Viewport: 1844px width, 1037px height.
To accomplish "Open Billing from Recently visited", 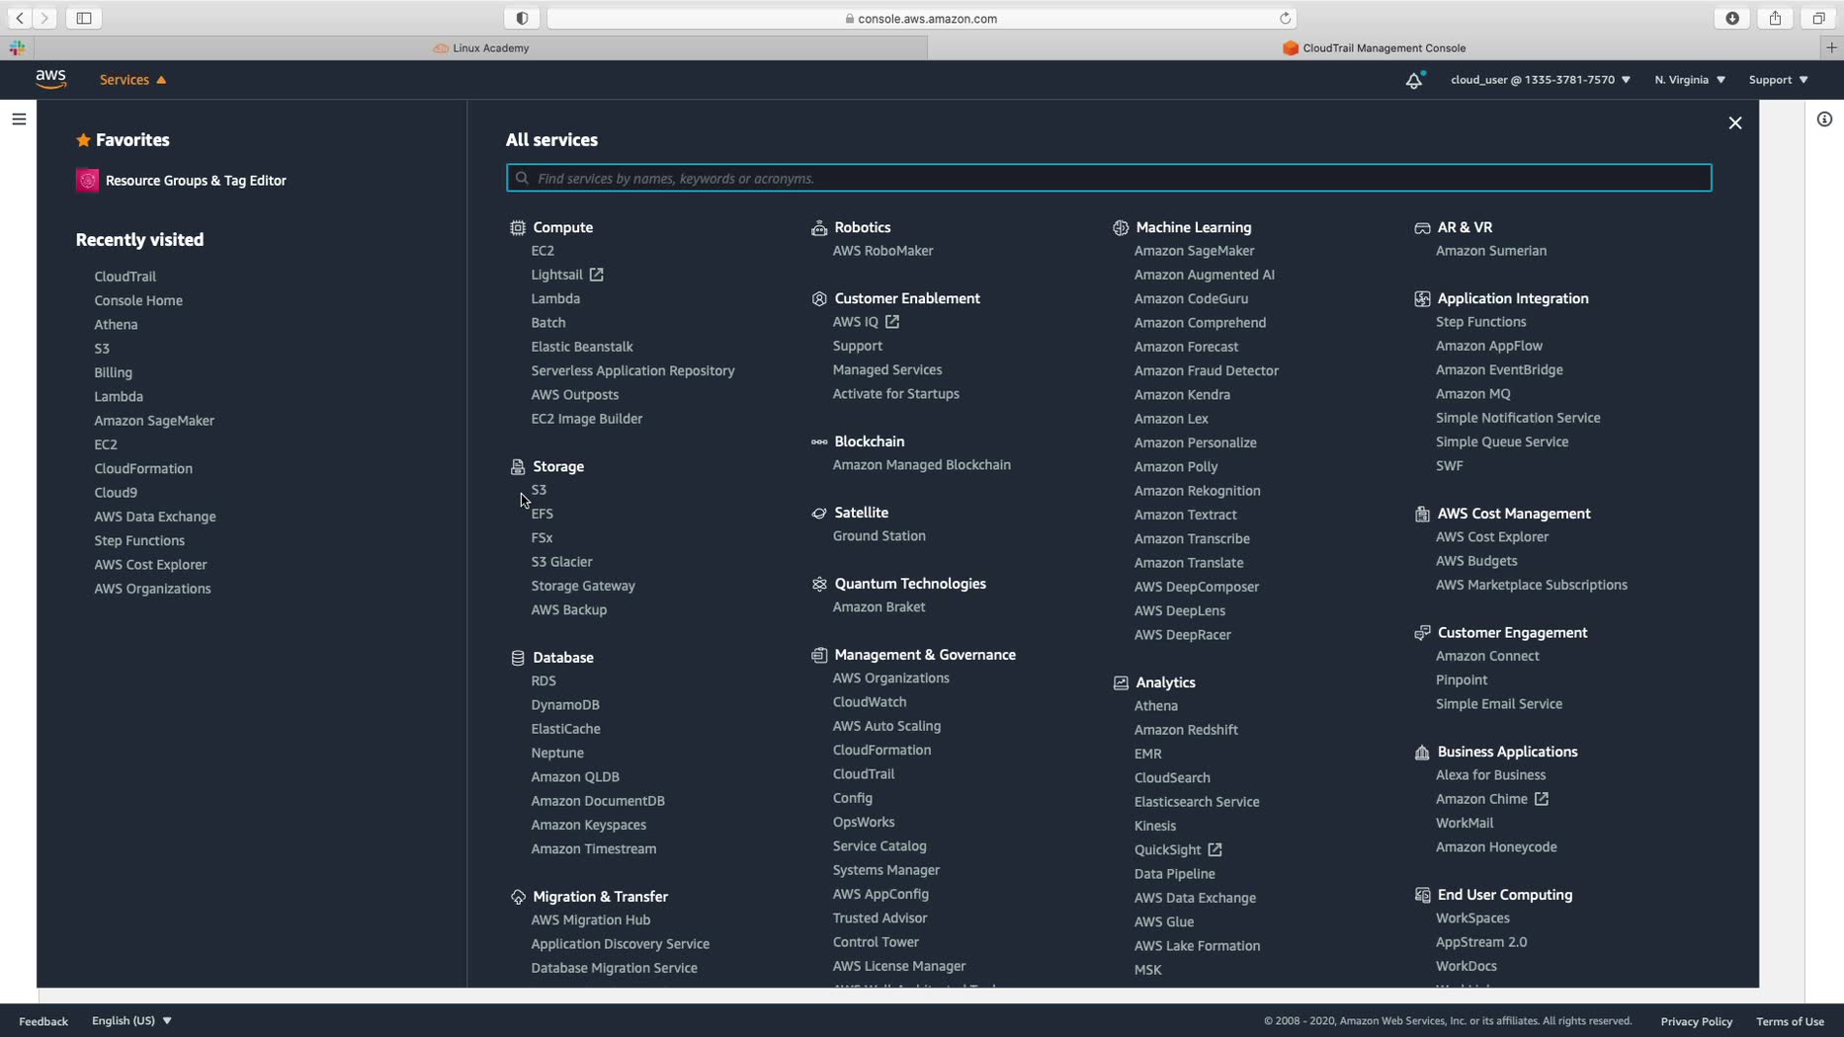I will pos(114,372).
